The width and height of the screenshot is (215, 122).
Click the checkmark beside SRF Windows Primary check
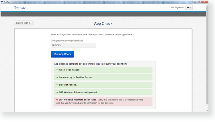(x=57, y=92)
